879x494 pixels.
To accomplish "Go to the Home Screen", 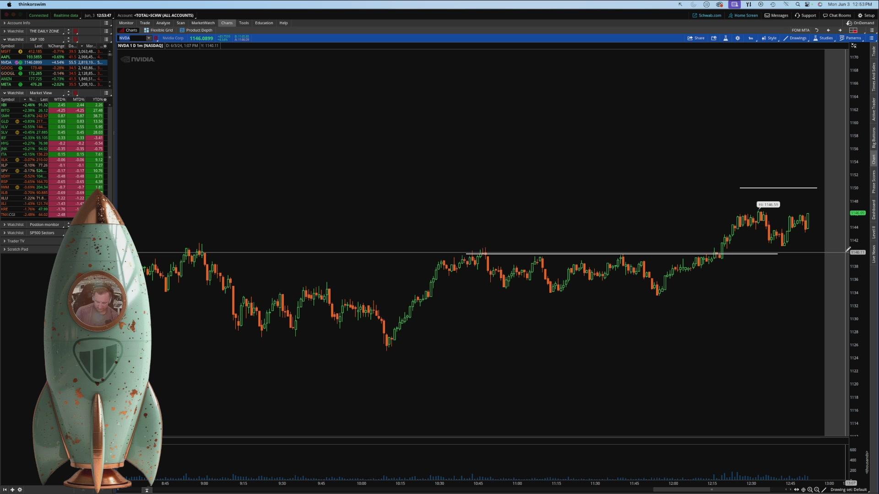I will 743,16.
